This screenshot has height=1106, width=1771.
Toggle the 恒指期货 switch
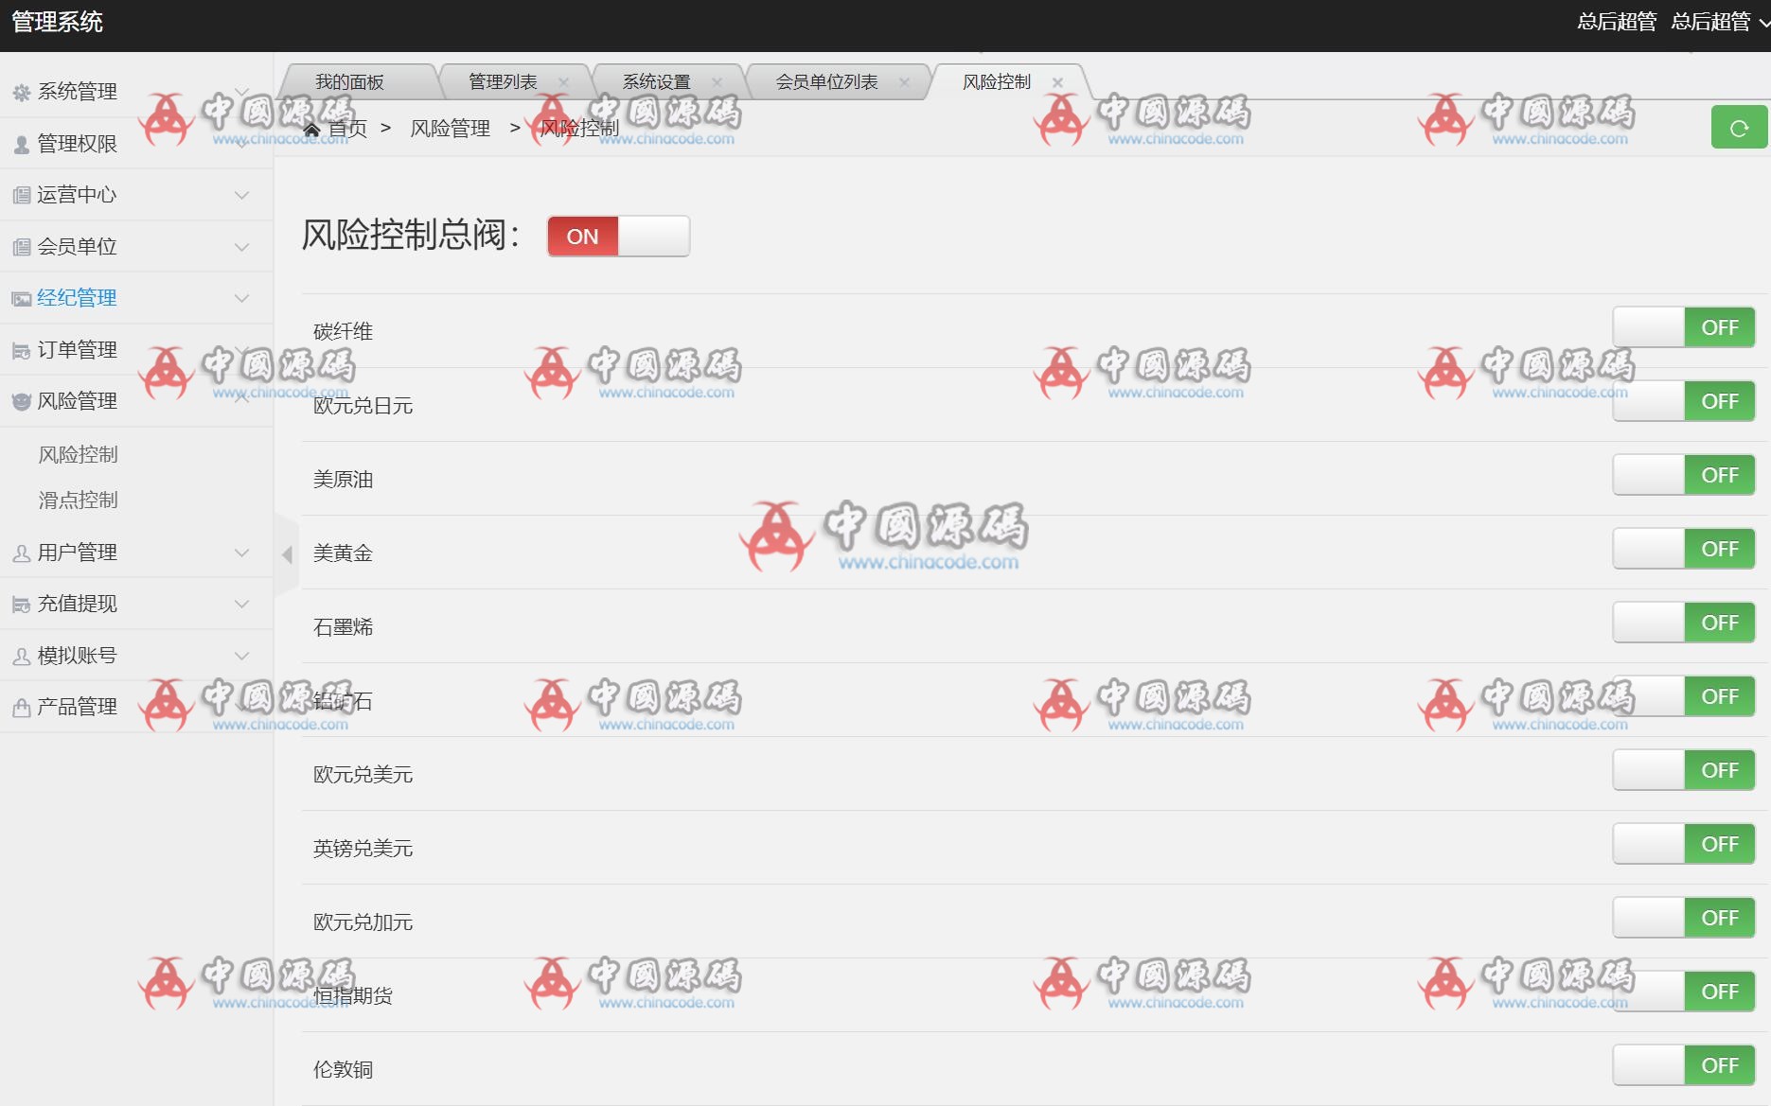tap(1684, 992)
